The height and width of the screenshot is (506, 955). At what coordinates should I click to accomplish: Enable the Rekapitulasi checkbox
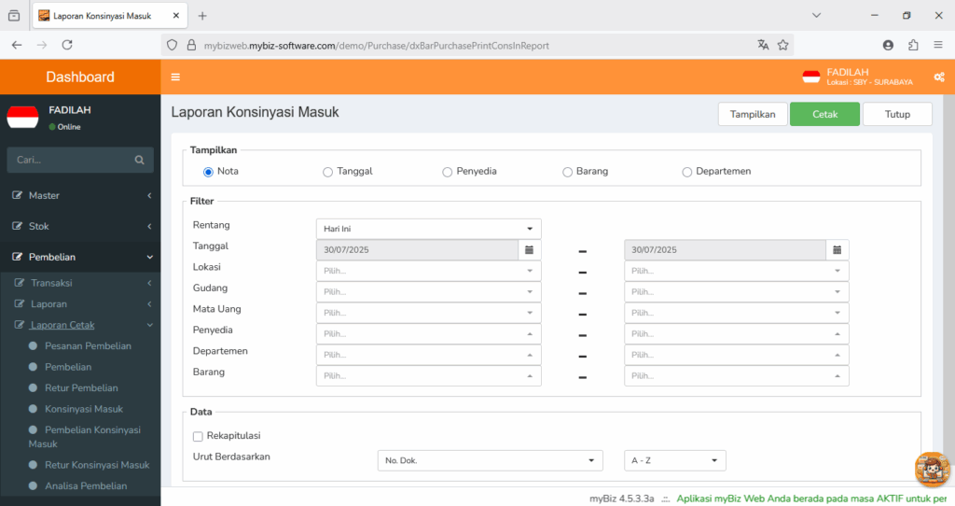pyautogui.click(x=198, y=437)
